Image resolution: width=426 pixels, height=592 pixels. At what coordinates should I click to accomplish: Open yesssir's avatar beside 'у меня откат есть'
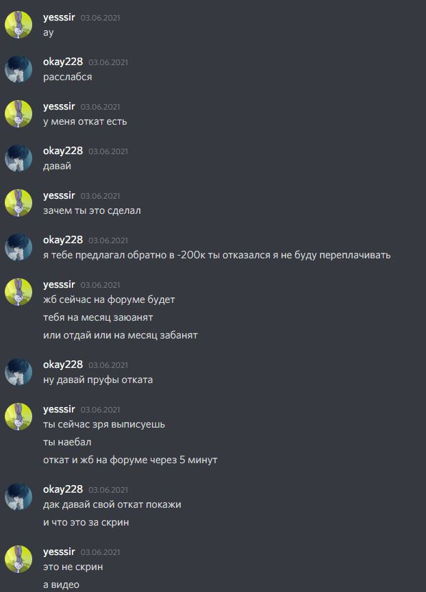tap(18, 114)
